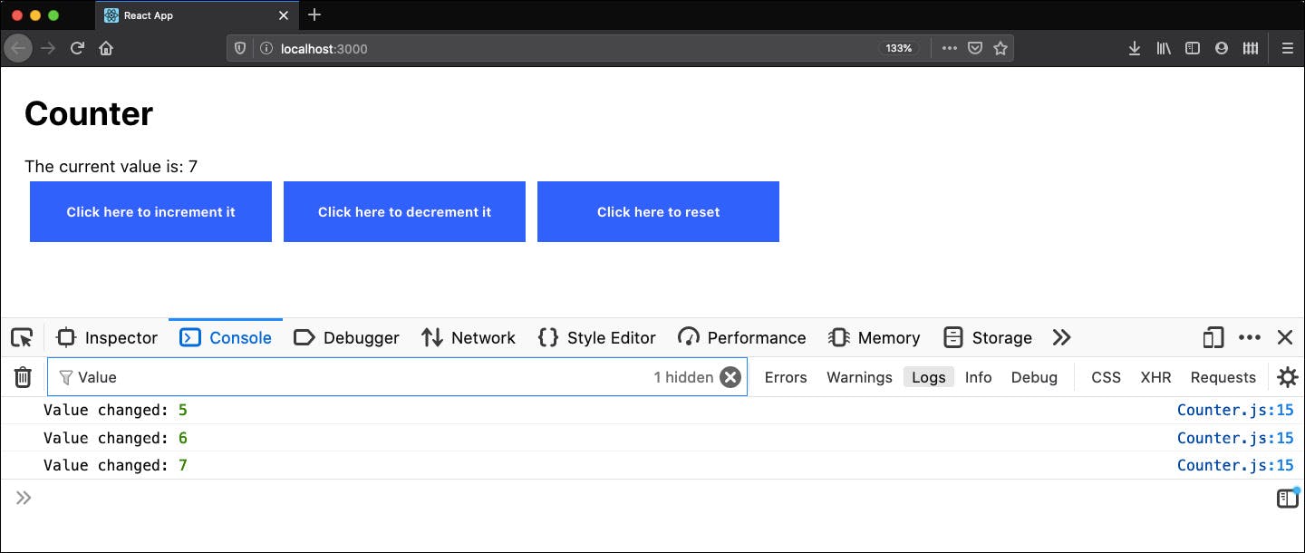Switch to the Inspector tab

[106, 337]
